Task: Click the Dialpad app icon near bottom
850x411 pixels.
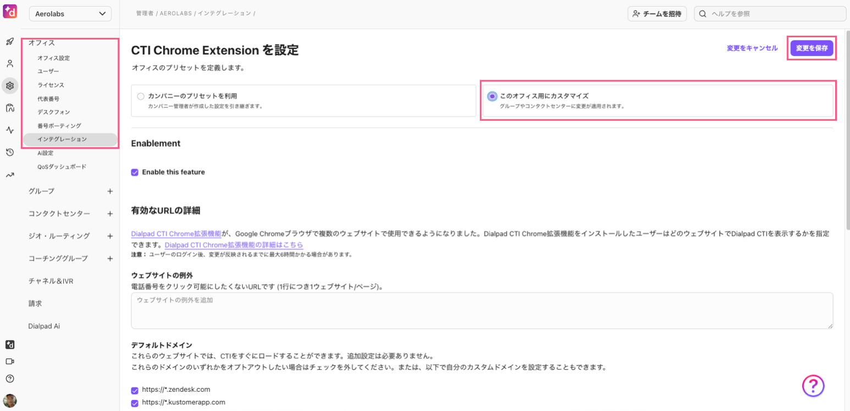Action: tap(10, 345)
